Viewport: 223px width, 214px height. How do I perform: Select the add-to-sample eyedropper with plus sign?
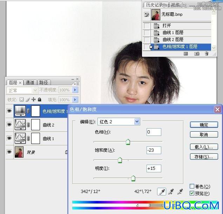(171, 192)
